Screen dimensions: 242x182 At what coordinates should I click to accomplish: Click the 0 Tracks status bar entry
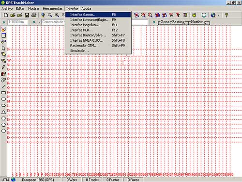(92, 180)
